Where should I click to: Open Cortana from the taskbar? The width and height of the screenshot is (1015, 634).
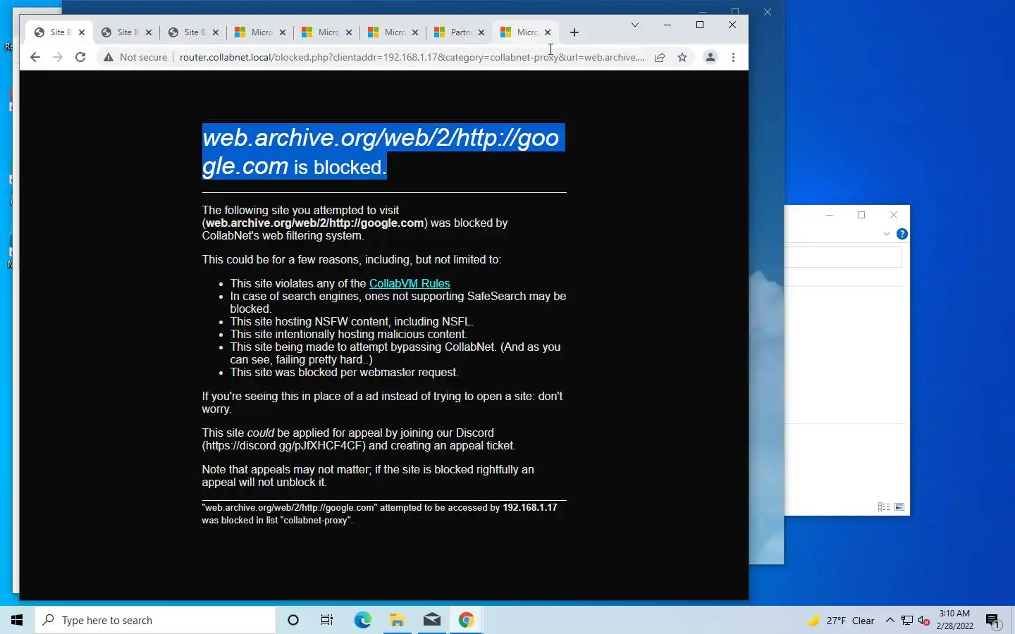[x=293, y=620]
